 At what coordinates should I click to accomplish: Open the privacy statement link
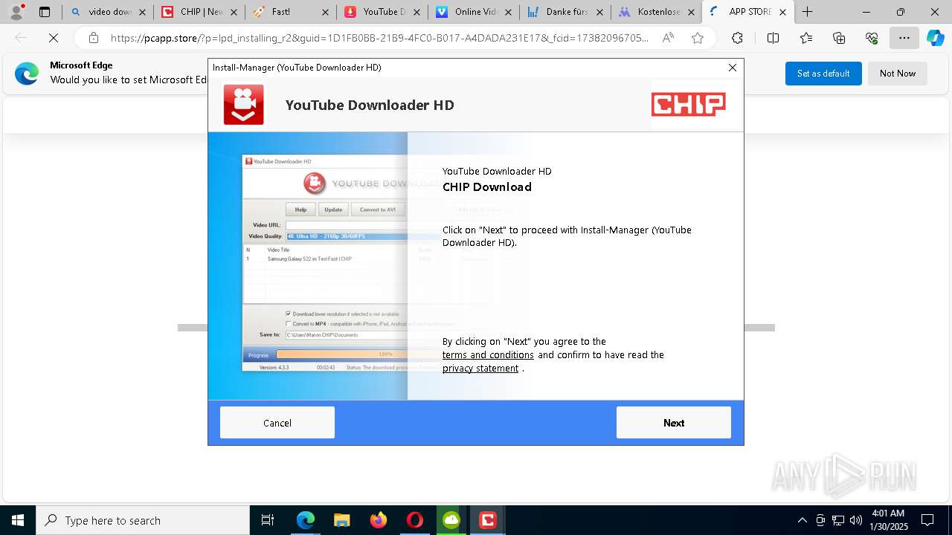pos(480,369)
